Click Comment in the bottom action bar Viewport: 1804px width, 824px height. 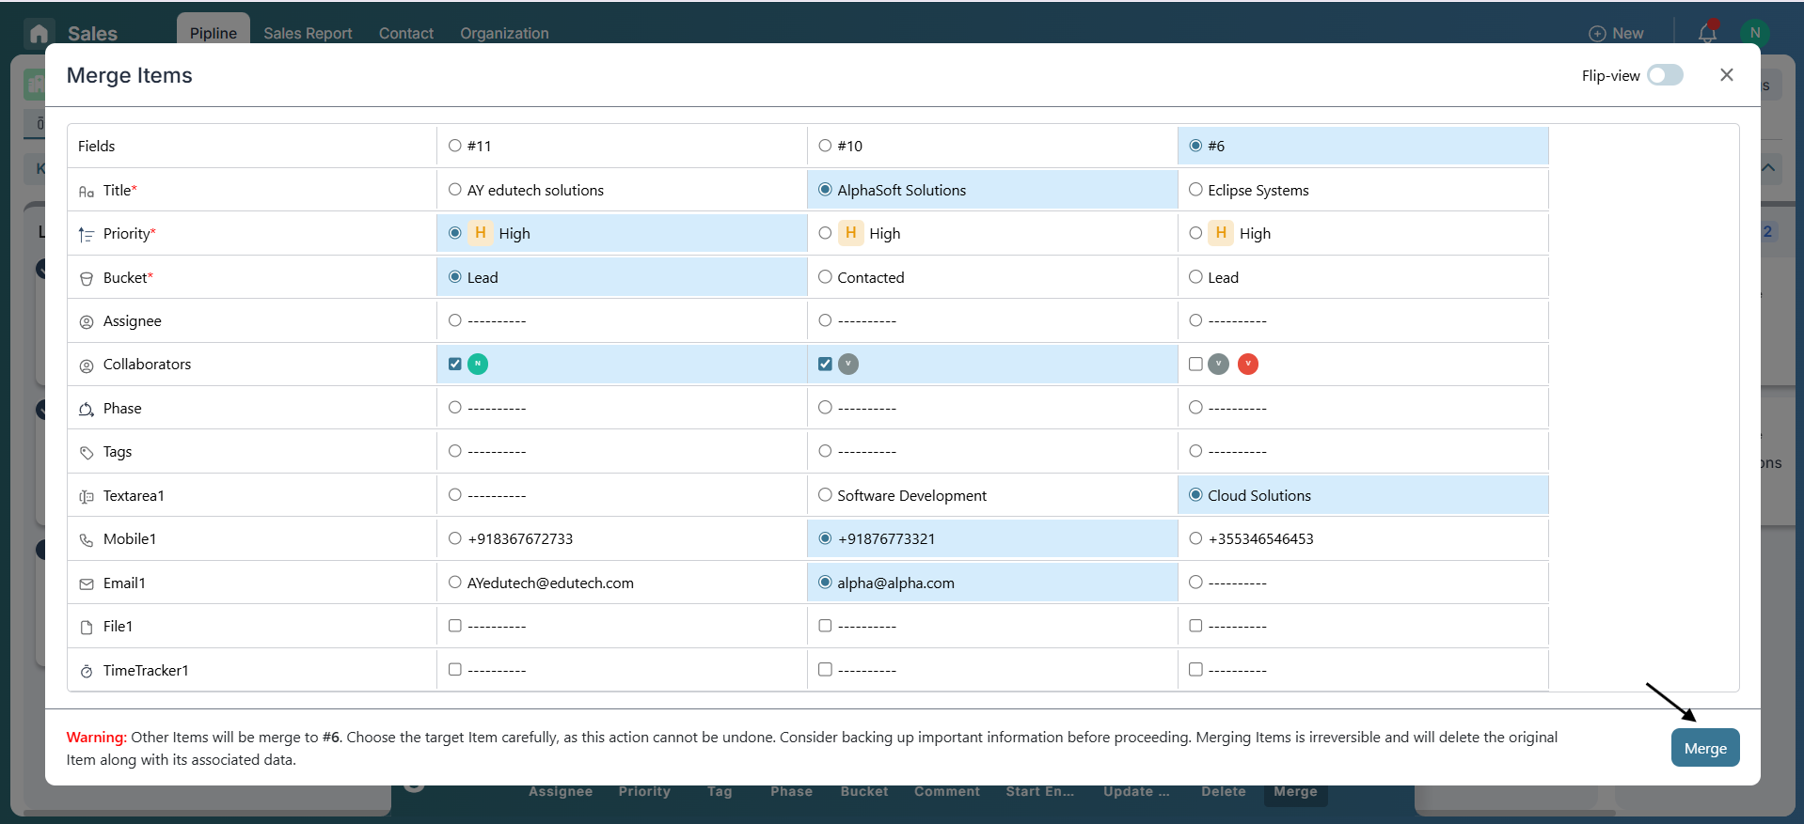(947, 792)
